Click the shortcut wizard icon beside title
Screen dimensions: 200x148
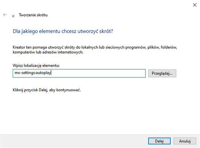(13, 15)
